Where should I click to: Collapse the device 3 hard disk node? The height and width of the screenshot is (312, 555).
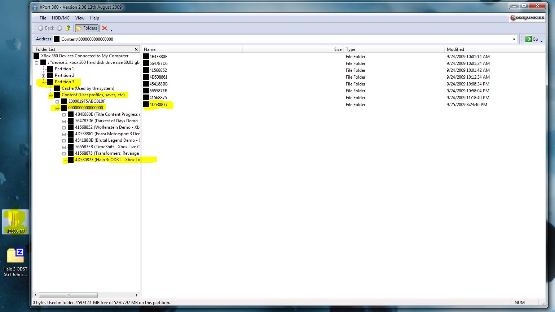(x=36, y=62)
